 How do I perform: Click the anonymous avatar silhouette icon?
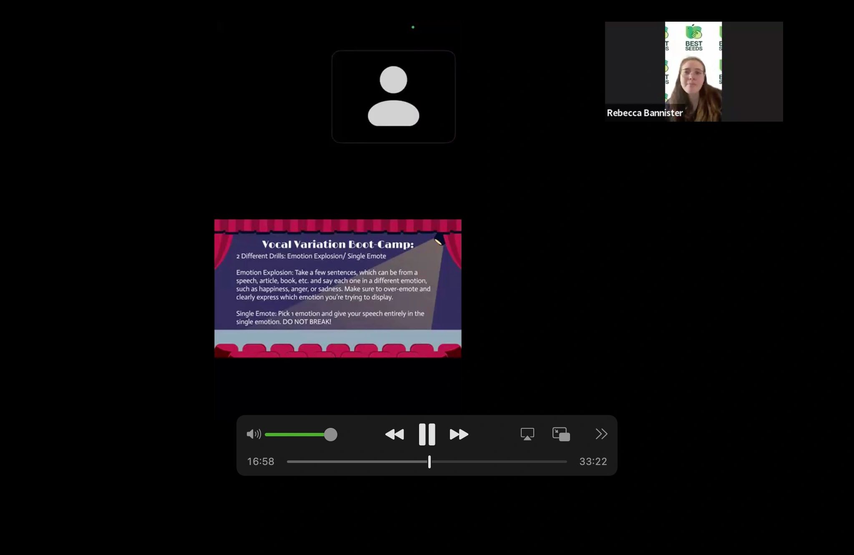pyautogui.click(x=393, y=96)
